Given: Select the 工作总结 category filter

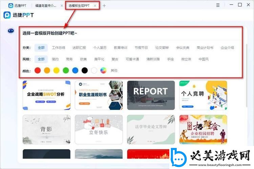Looking at the screenshot, I should [x=58, y=48].
